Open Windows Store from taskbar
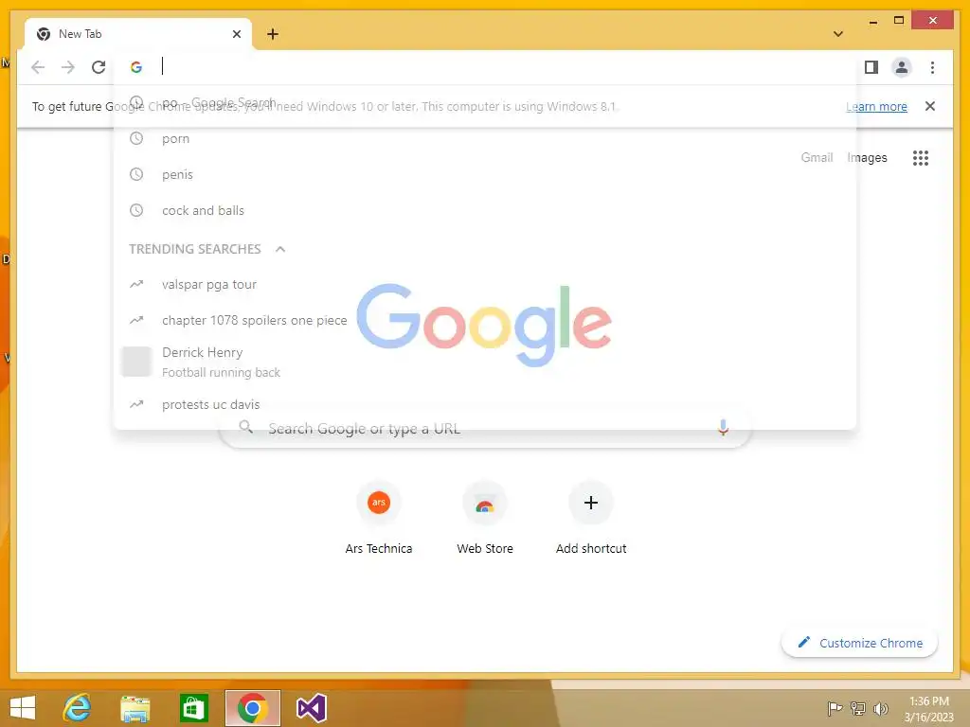Screen dimensions: 970x727 coord(193,707)
